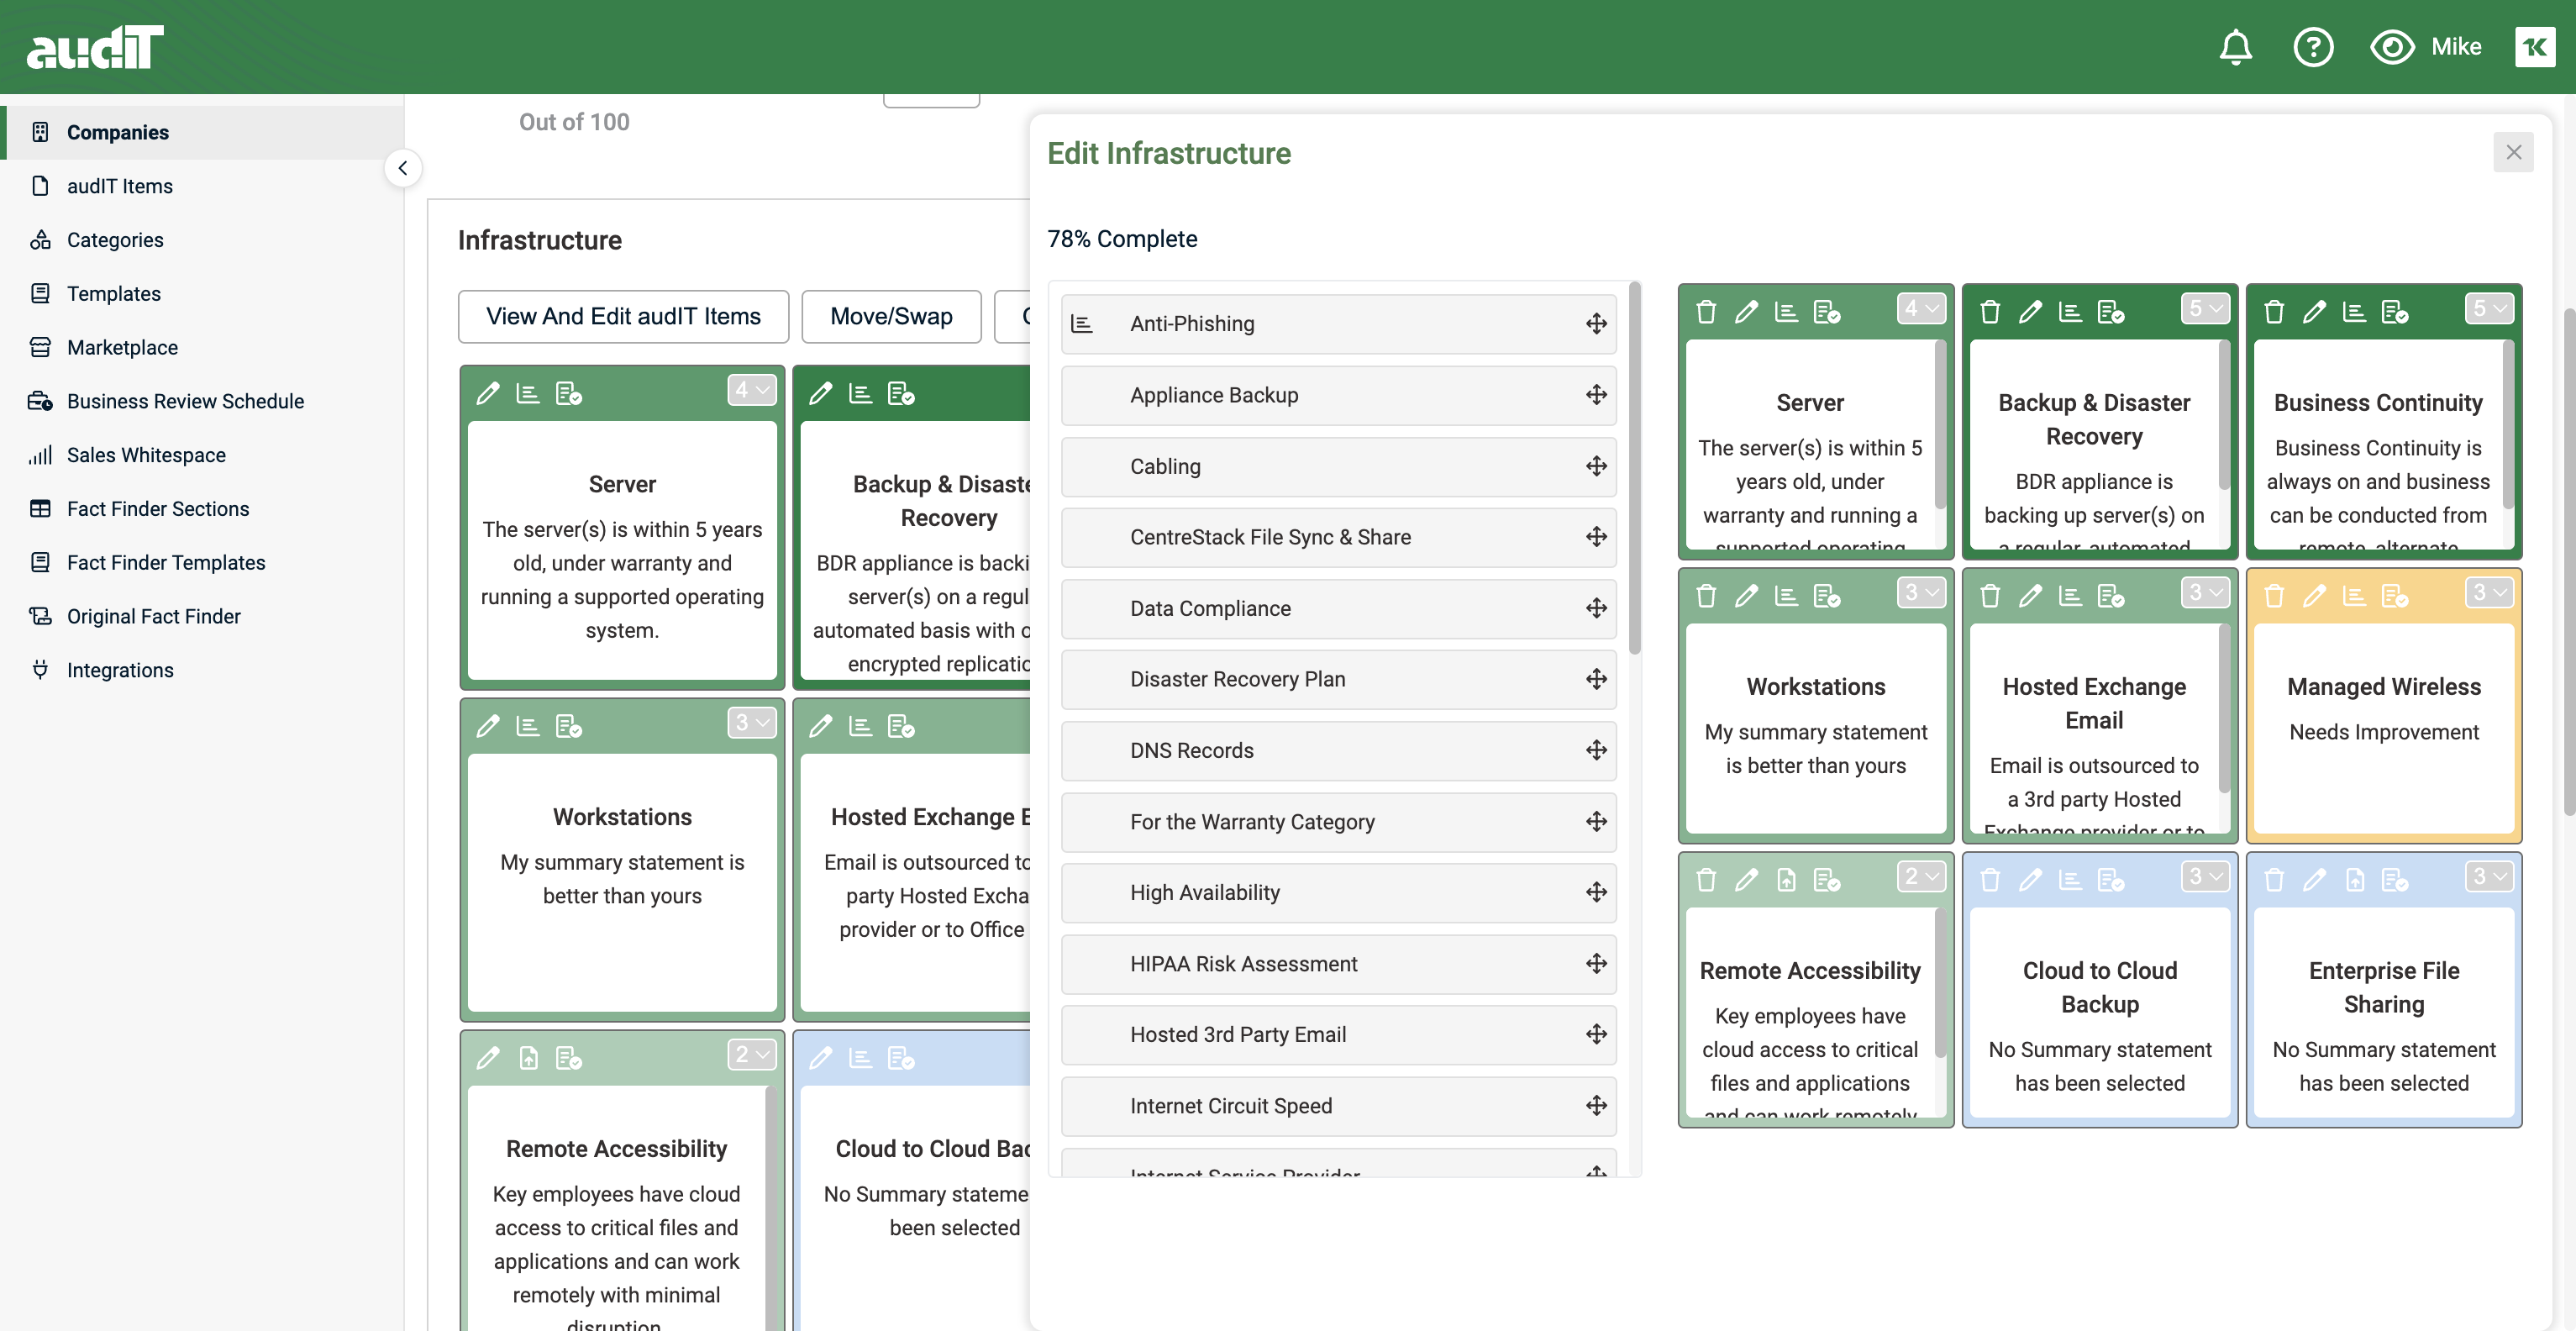Select the Internet Circuit Speed list item

pos(1338,1105)
